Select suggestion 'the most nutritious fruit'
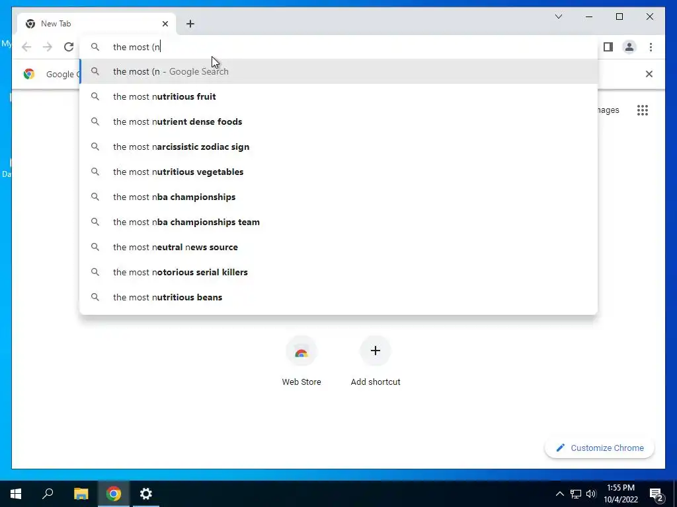Screen dimensions: 677x507 point(339,96)
